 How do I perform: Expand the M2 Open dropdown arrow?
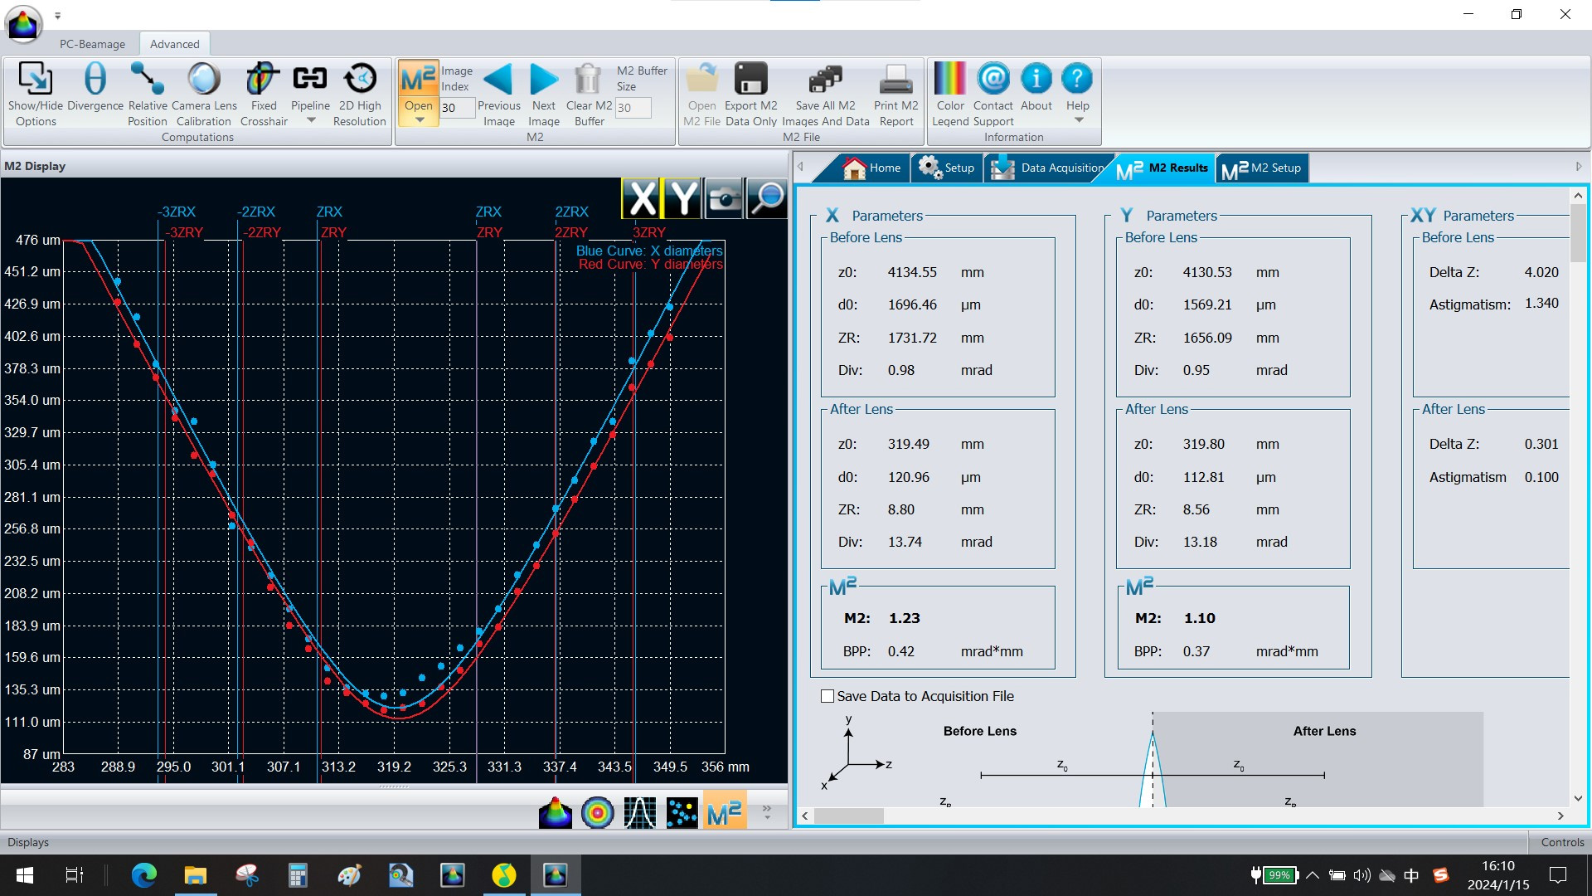pos(419,121)
